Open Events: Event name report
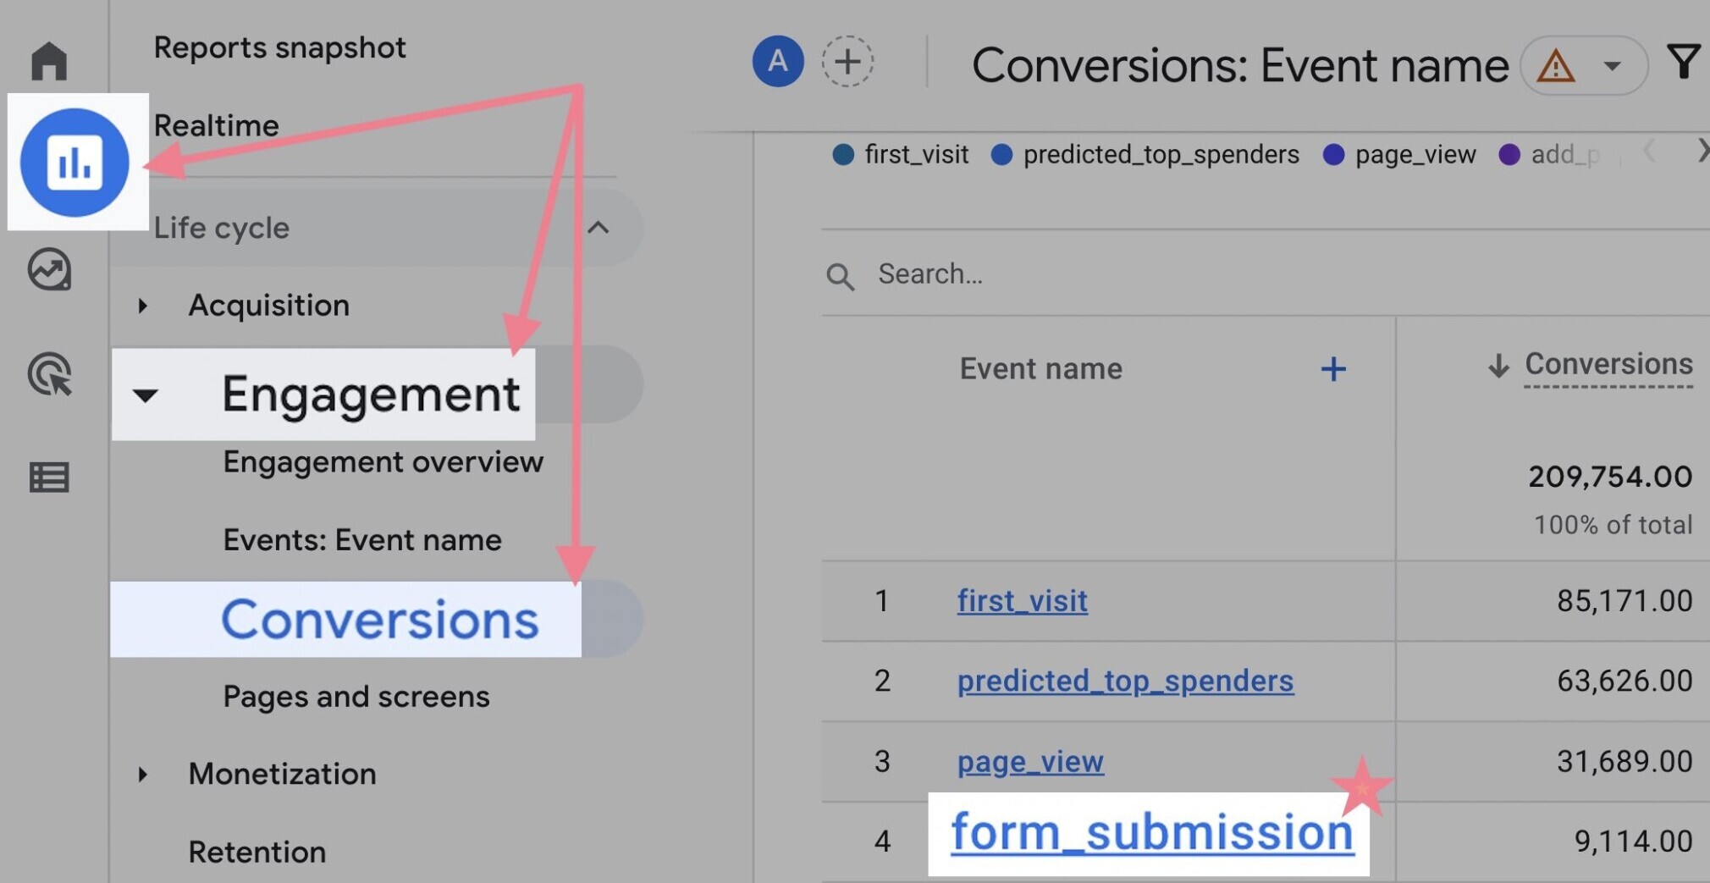Image resolution: width=1710 pixels, height=883 pixels. click(362, 540)
